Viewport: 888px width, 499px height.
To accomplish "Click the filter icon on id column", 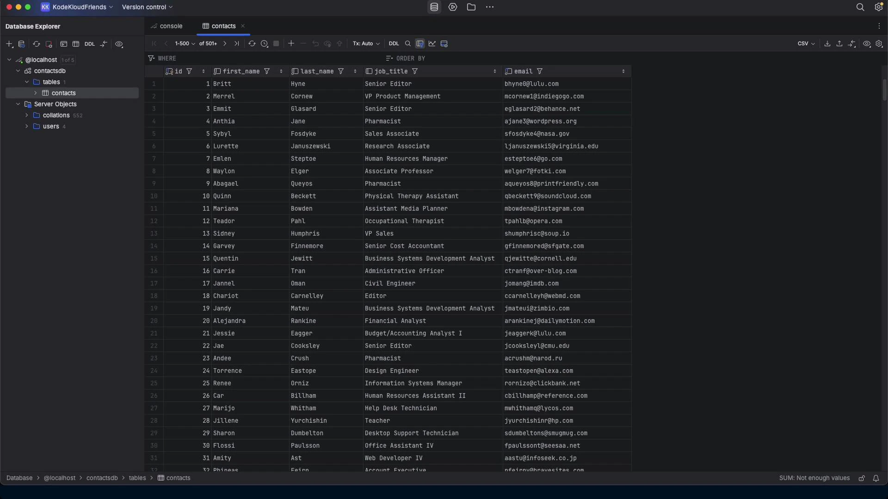I will pyautogui.click(x=189, y=71).
